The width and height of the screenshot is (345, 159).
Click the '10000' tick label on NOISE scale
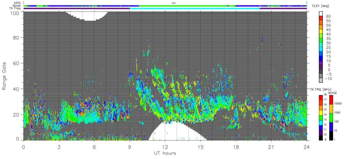pyautogui.click(x=338, y=104)
